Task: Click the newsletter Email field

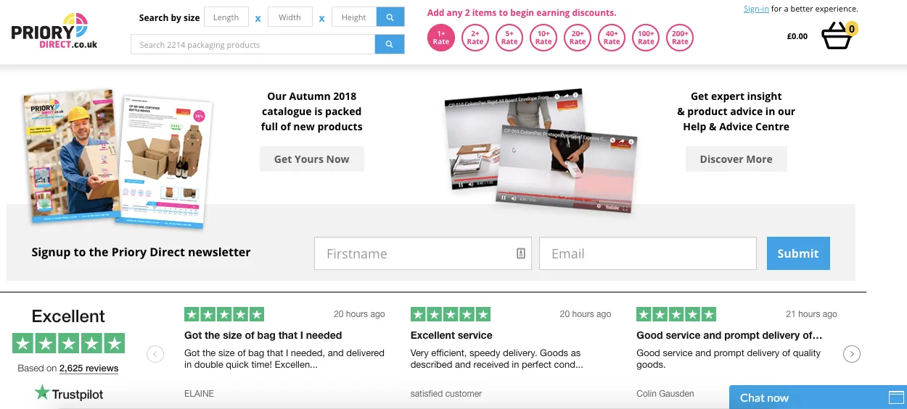Action: [x=647, y=253]
